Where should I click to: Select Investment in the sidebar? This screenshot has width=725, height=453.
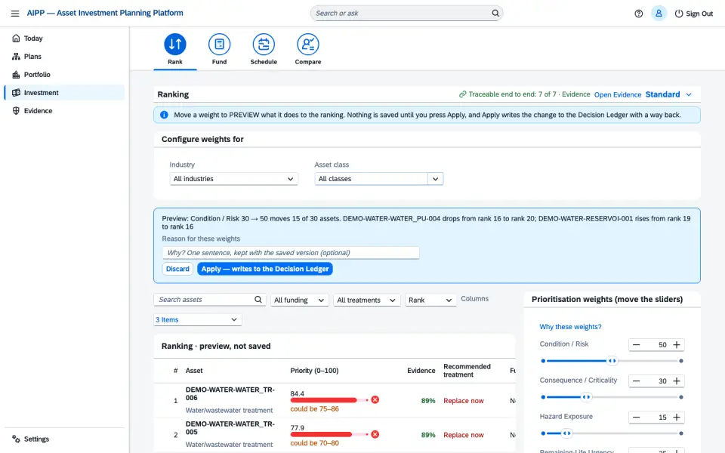tap(64, 92)
